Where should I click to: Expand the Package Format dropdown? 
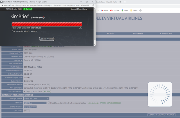[37, 98]
